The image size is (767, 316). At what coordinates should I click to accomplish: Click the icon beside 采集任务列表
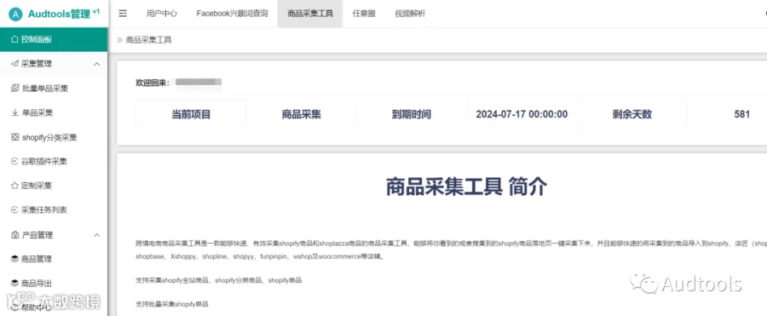click(14, 210)
